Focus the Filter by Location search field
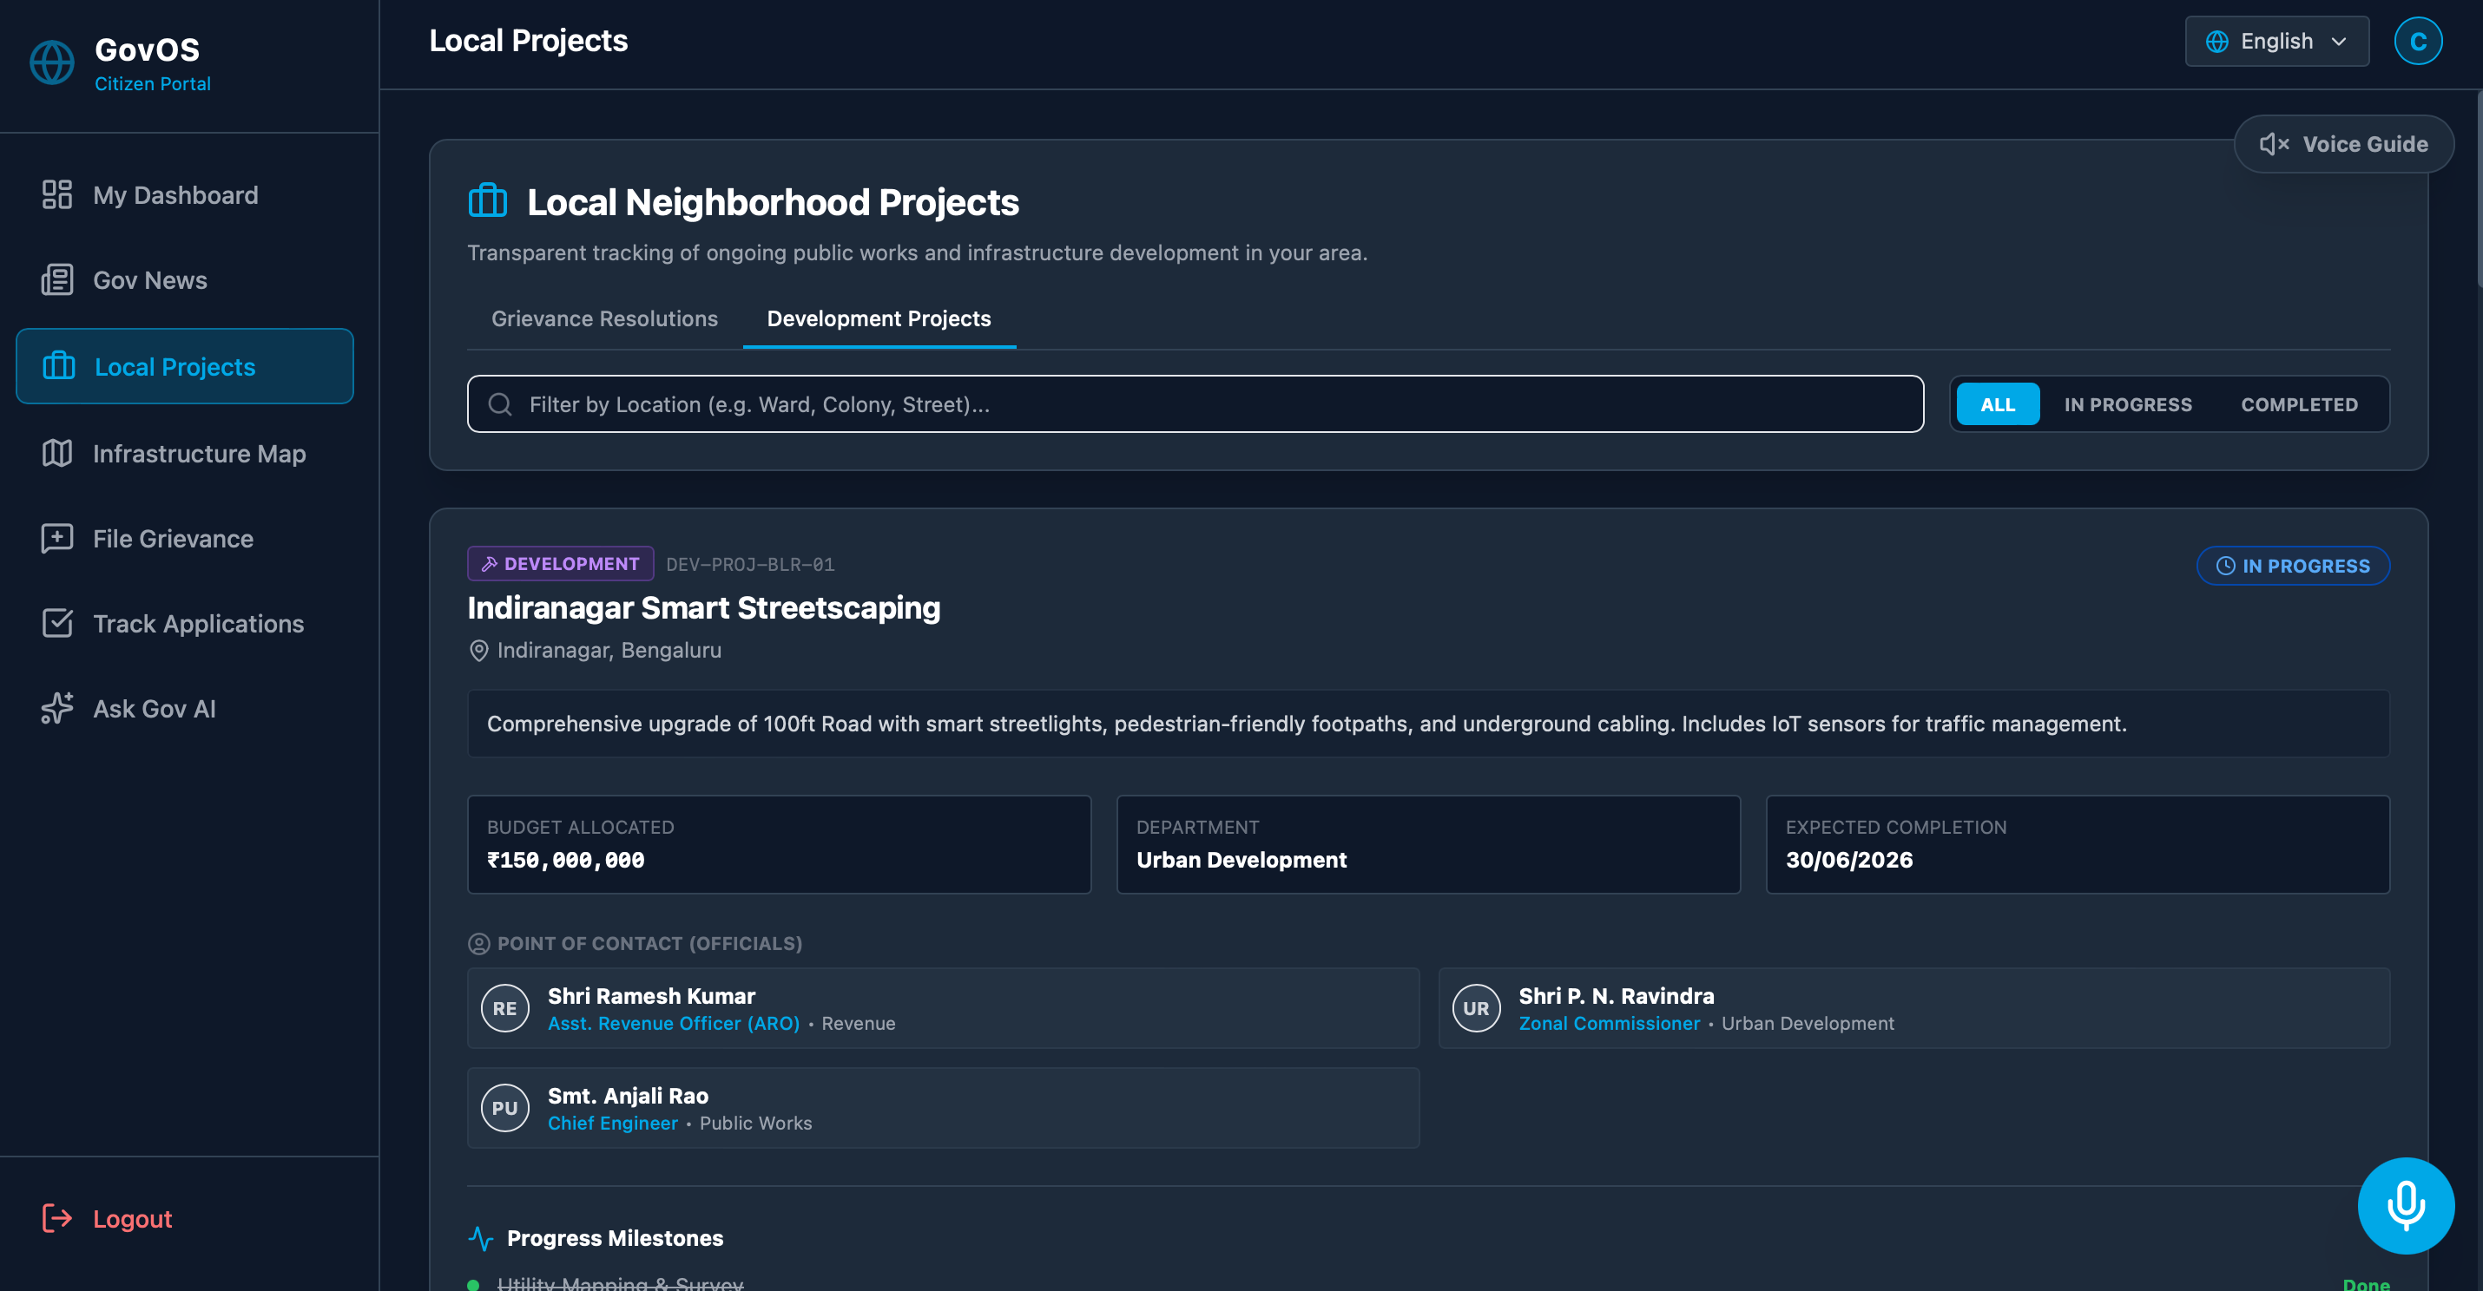This screenshot has width=2483, height=1291. coord(1195,404)
